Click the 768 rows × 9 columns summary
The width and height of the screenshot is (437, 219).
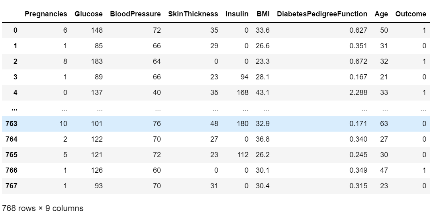coord(43,208)
